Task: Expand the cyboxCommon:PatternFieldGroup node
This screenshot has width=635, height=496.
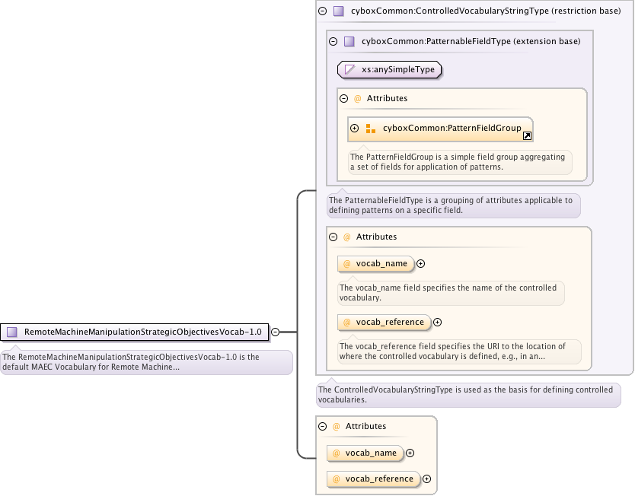Action: pos(355,129)
